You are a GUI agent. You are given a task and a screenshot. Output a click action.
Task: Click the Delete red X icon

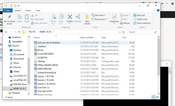tap(70, 17)
